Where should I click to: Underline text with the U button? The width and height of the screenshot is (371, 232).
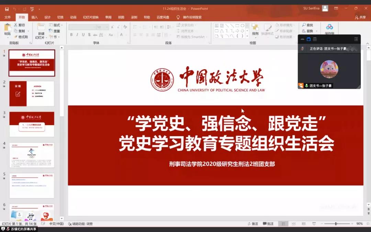[x=83, y=35]
